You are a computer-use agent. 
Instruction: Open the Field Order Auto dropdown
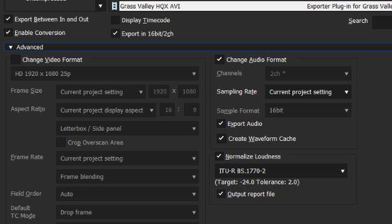coord(127,194)
